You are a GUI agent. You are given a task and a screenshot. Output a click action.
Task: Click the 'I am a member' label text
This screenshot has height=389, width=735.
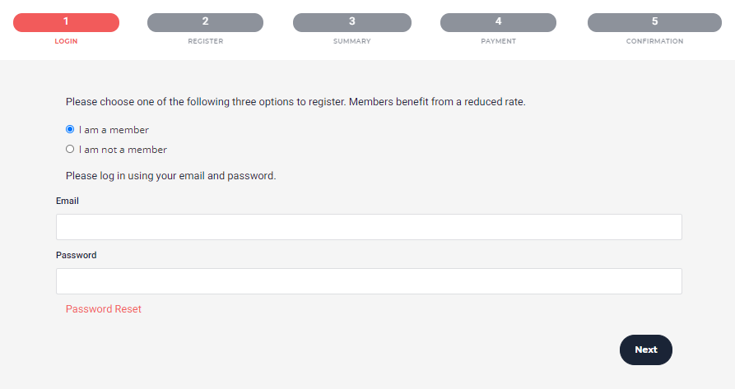[x=114, y=130]
